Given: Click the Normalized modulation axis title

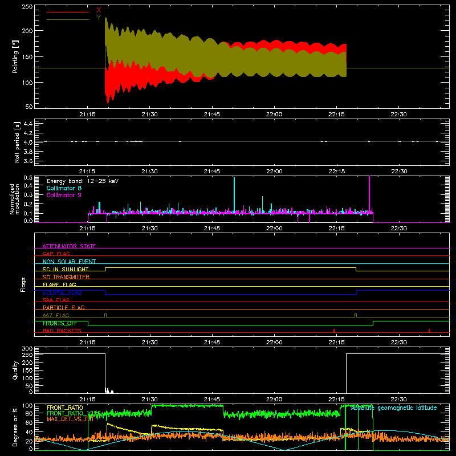Looking at the screenshot, I should point(14,199).
